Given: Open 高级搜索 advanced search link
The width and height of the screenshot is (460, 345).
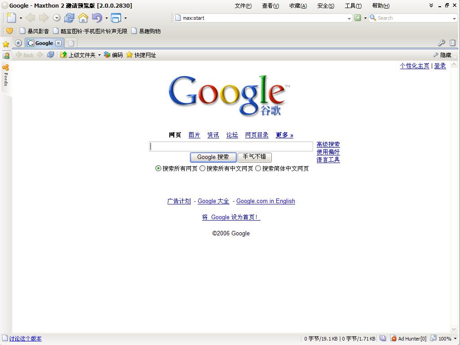Looking at the screenshot, I should (328, 144).
